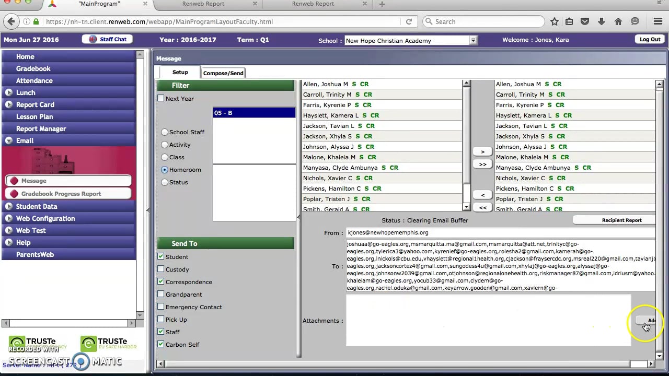Click the add-all '>>' button
Image resolution: width=669 pixels, height=376 pixels.
[x=482, y=164]
